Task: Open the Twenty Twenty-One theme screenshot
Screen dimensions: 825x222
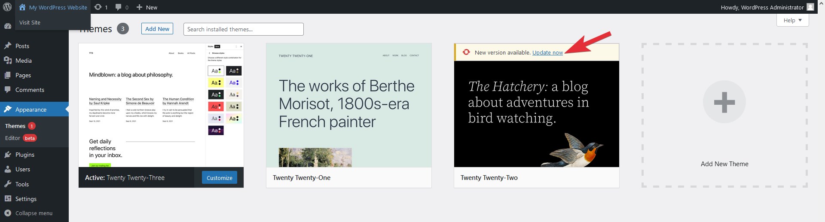Action: coord(349,105)
